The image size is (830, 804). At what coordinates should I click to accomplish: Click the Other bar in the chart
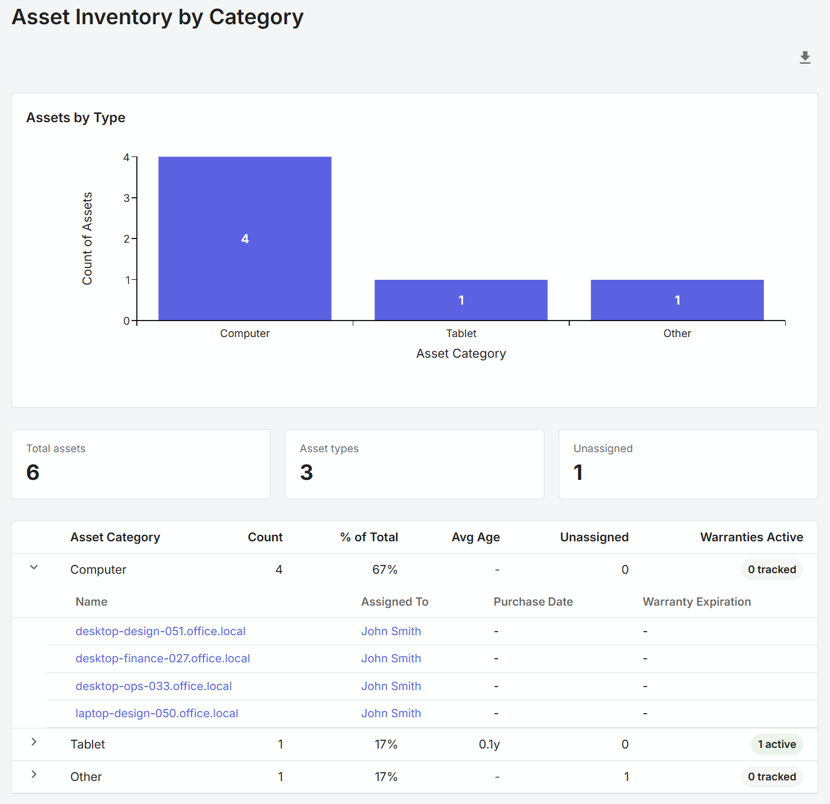(677, 299)
